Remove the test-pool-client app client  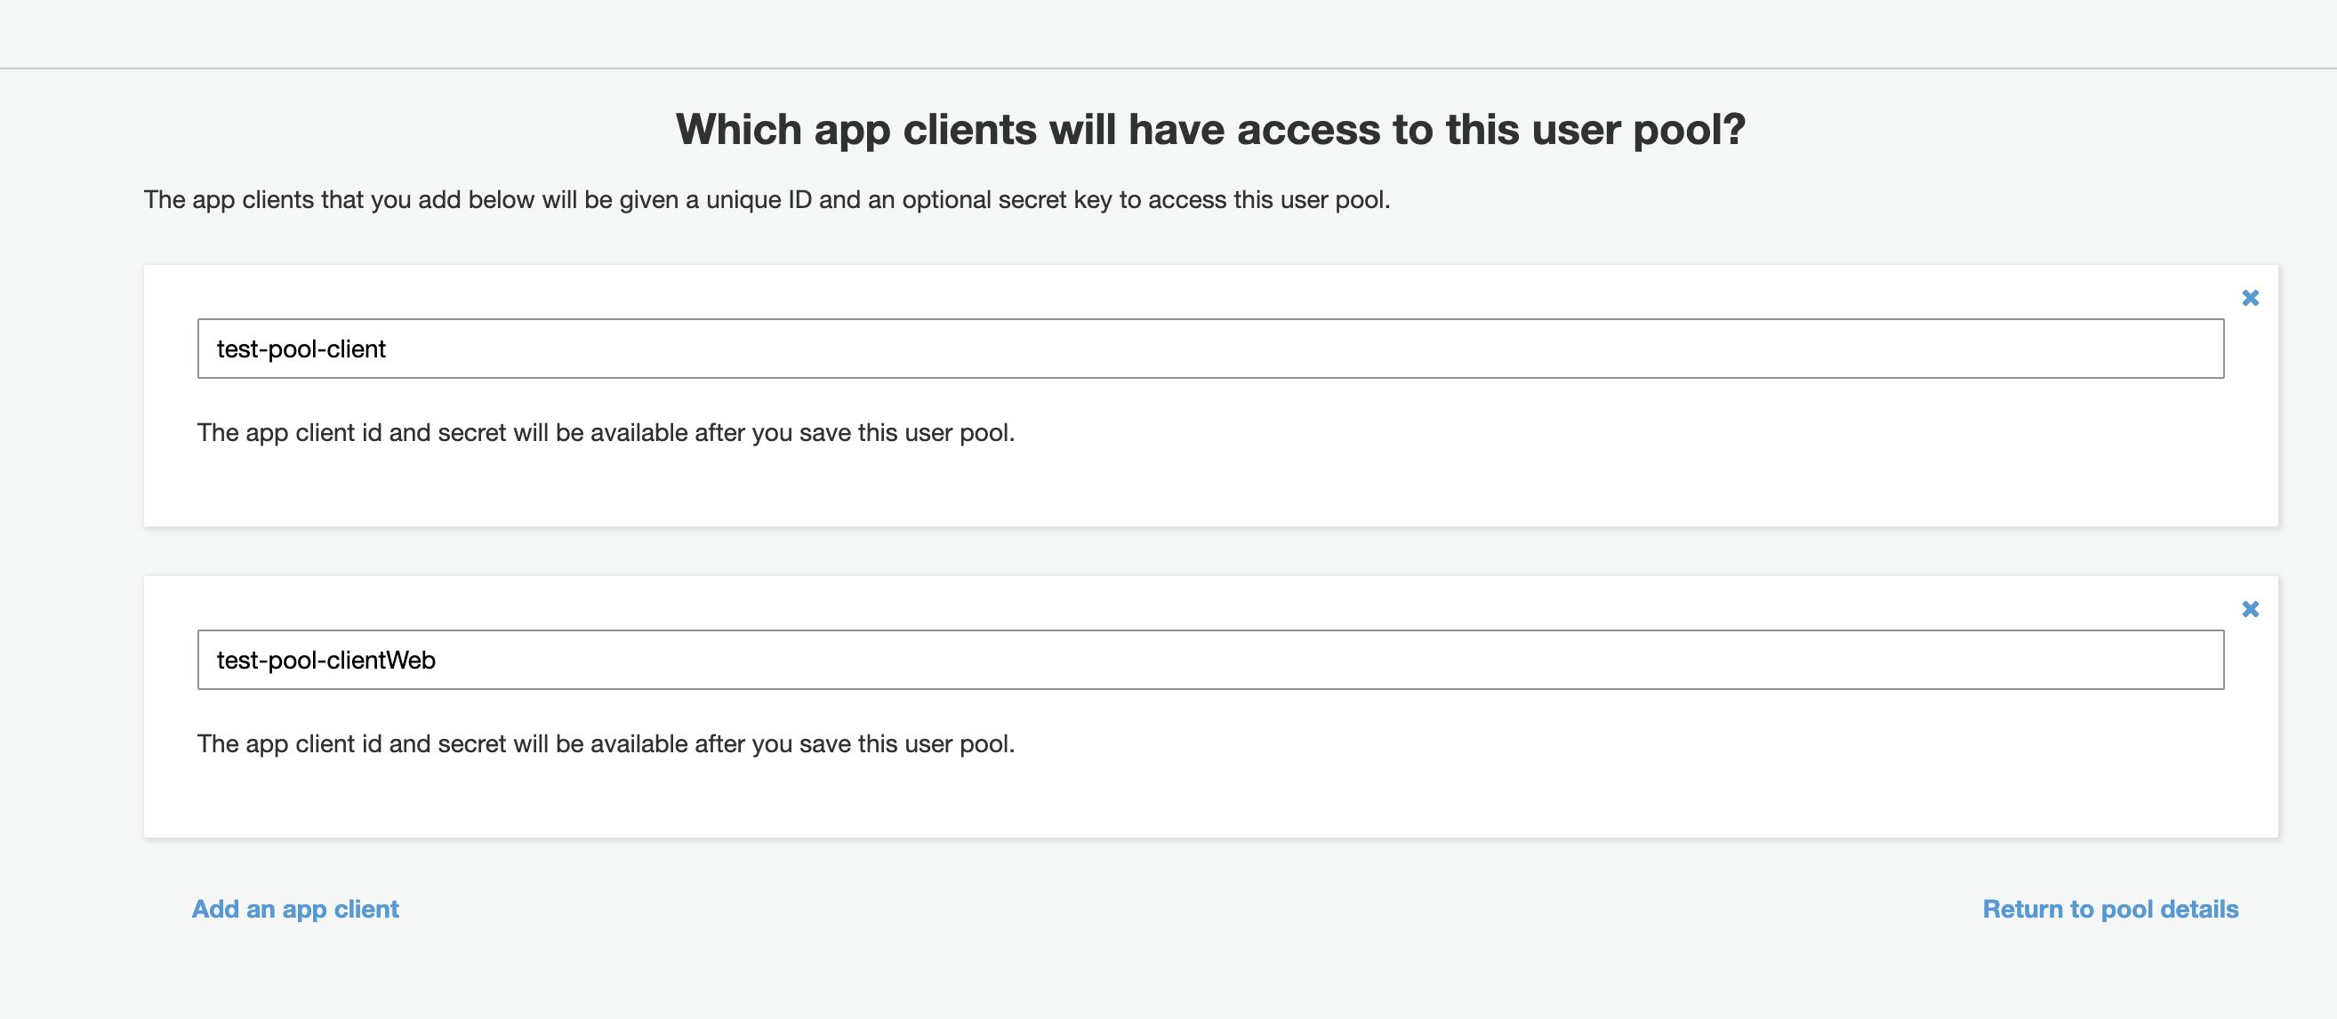[2250, 298]
